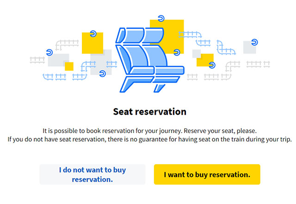Click the circle logo on the small right yellow square
Image resolution: width=296 pixels, height=204 pixels.
point(212,65)
